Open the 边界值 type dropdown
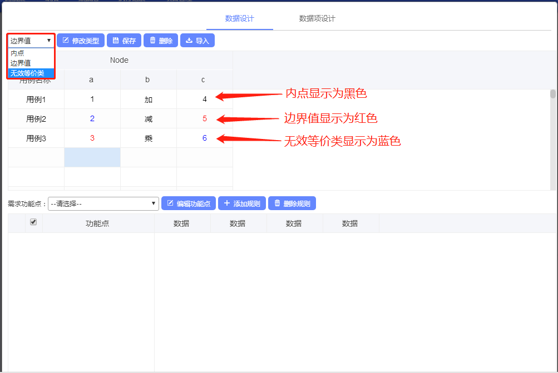 [31, 41]
